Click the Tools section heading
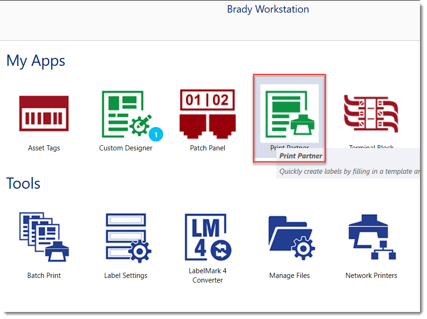427x319 pixels. (23, 183)
